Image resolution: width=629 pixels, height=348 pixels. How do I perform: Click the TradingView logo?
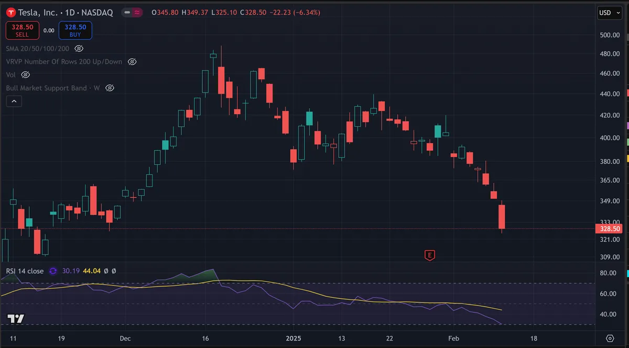pos(16,319)
